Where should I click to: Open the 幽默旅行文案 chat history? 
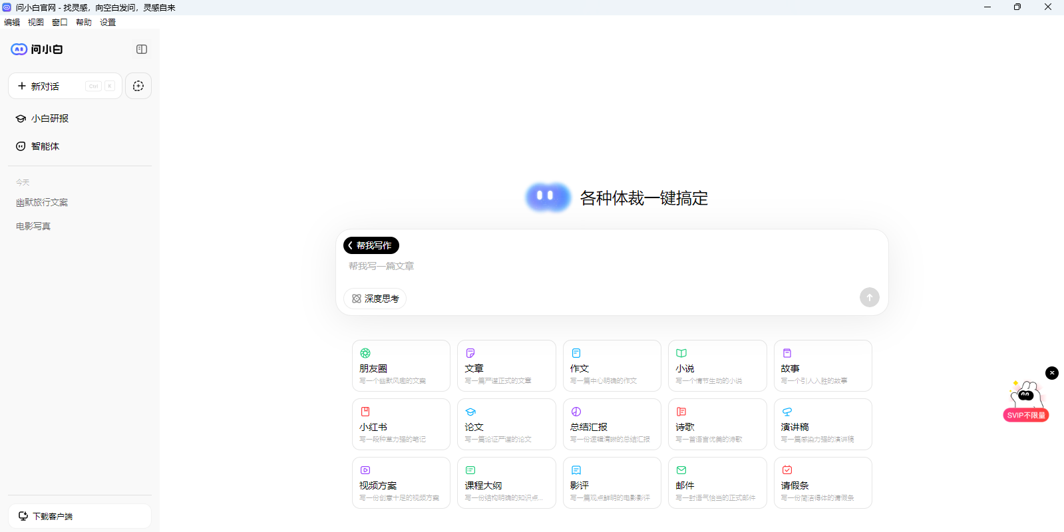coord(42,202)
